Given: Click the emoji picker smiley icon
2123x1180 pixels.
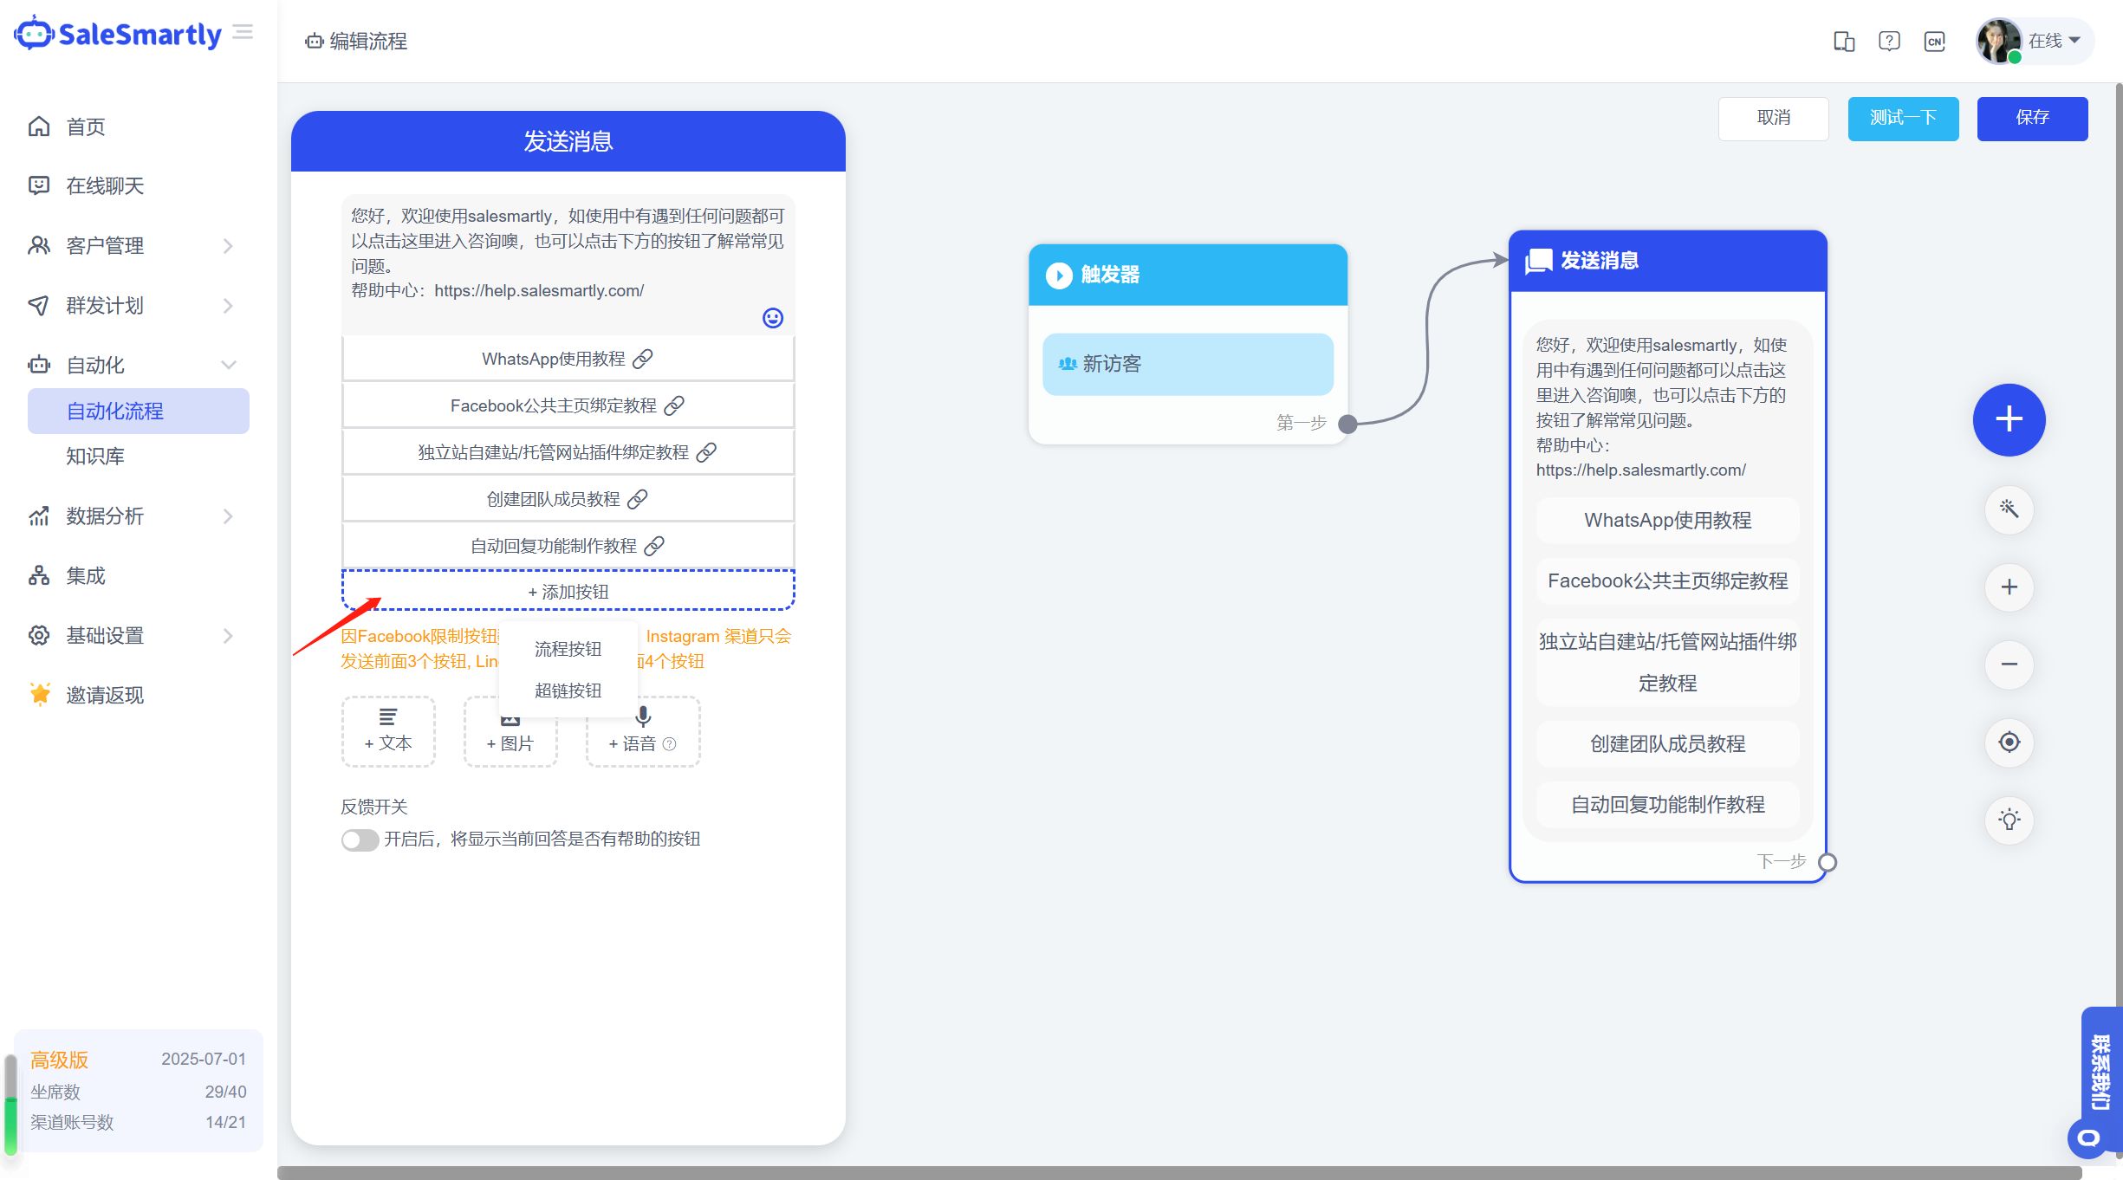Looking at the screenshot, I should (x=772, y=318).
